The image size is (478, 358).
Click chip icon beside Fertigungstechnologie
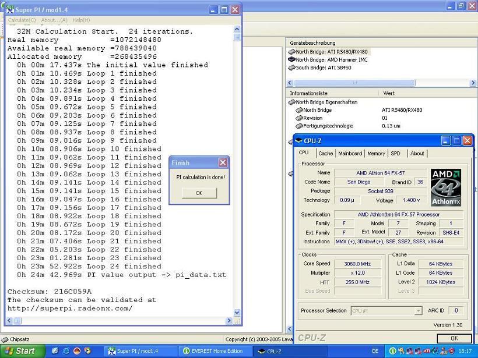(x=299, y=126)
